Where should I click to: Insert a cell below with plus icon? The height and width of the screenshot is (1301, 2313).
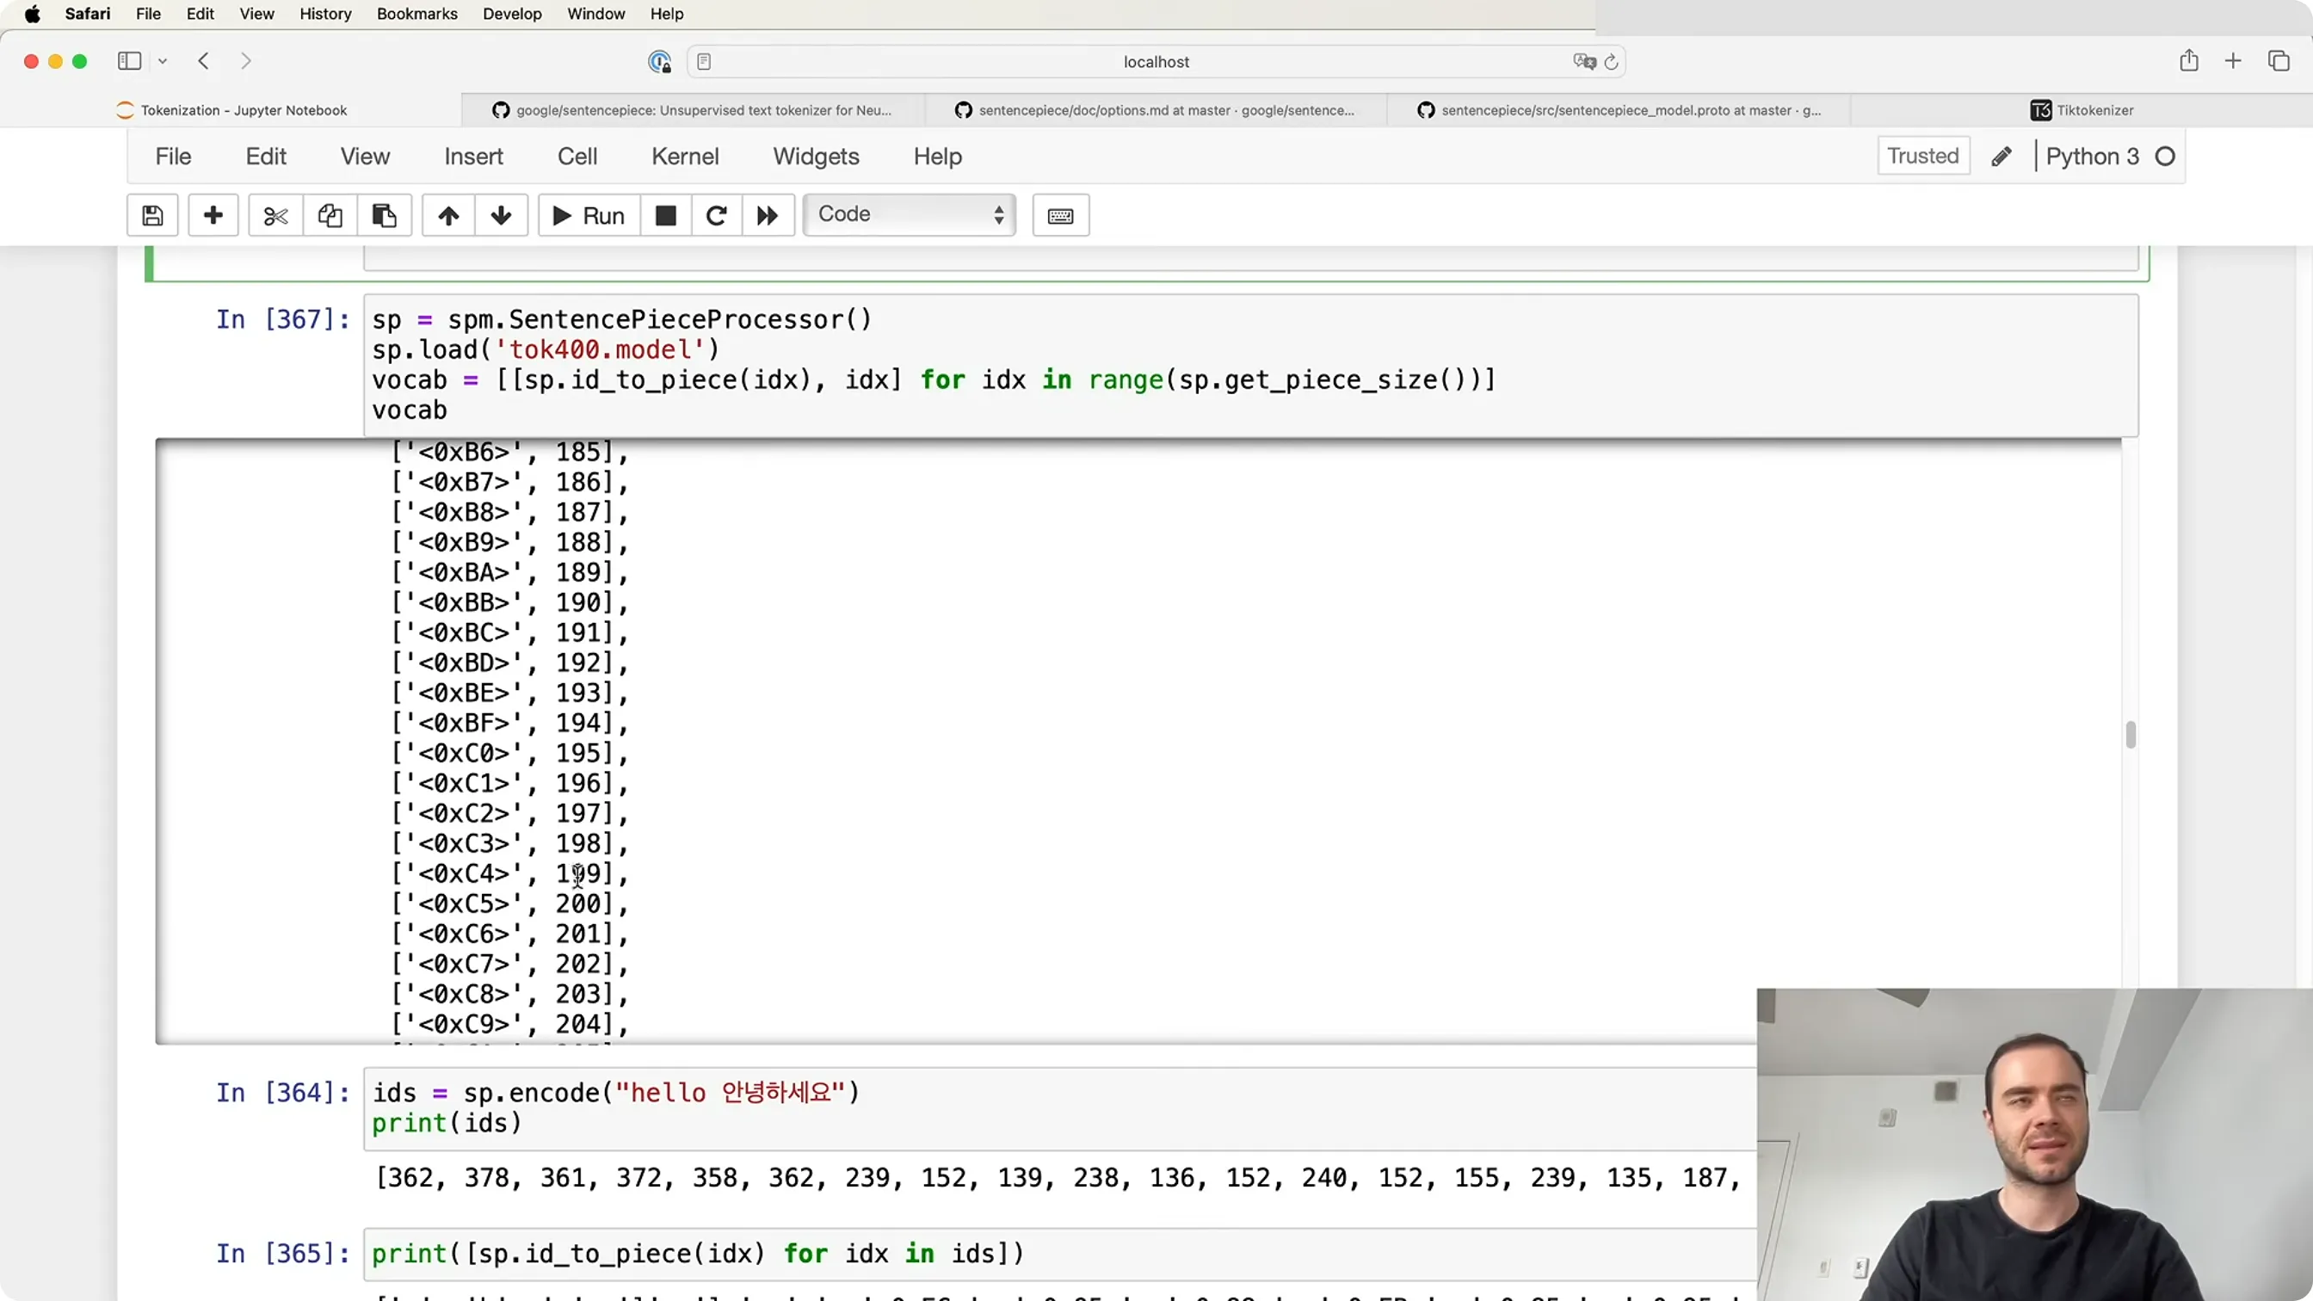tap(213, 215)
